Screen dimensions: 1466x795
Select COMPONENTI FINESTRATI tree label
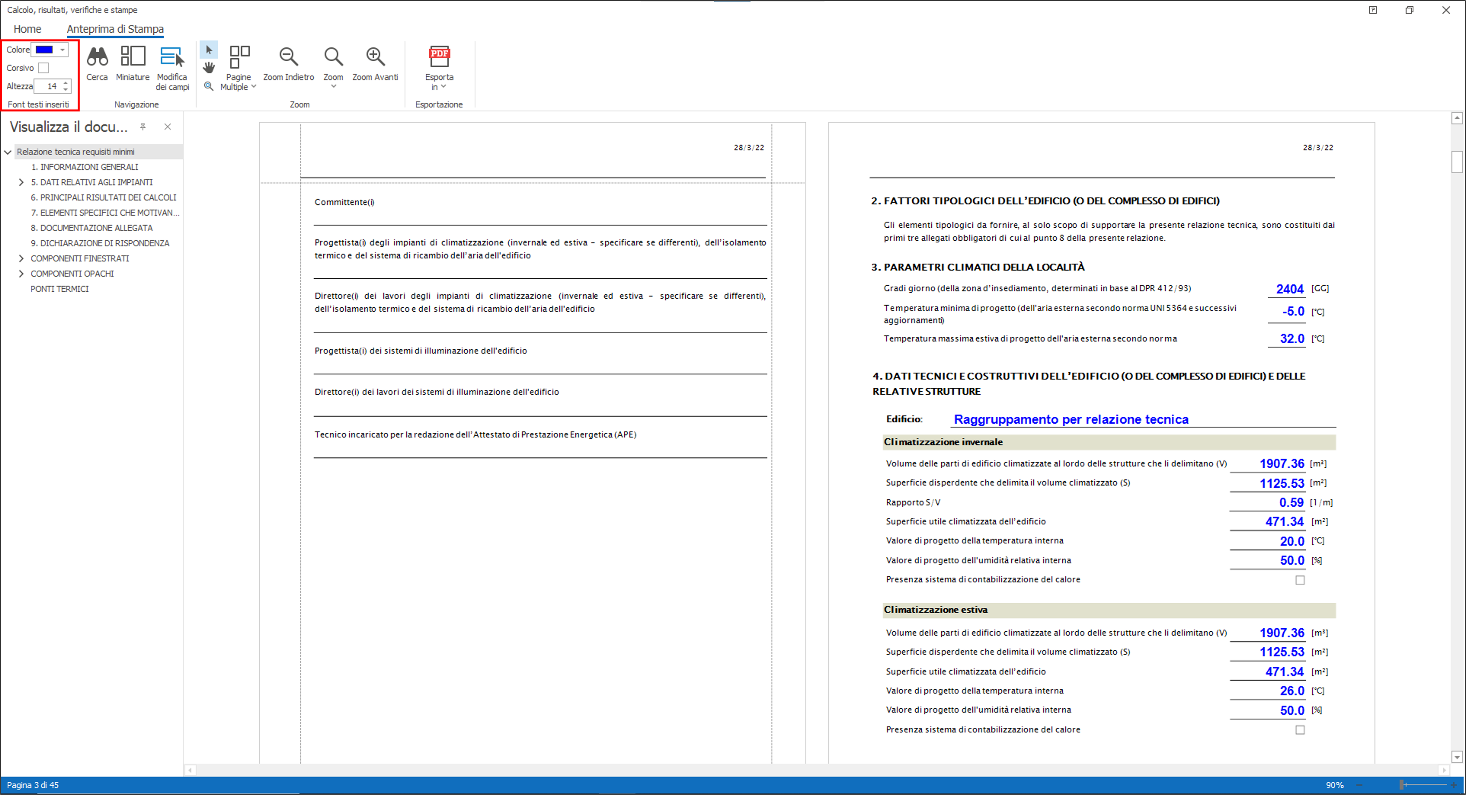click(80, 259)
